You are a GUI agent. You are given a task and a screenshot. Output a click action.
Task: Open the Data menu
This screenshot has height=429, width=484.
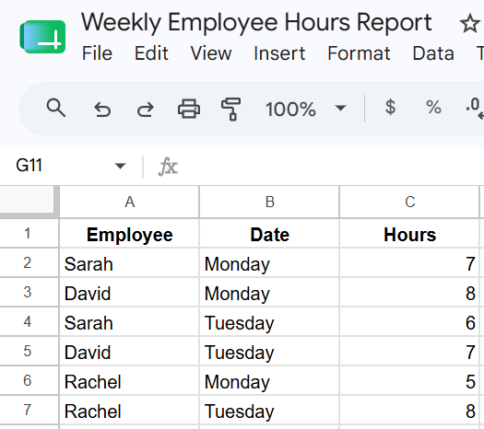433,53
